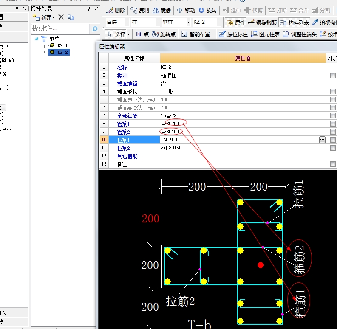Click the ellipsis button in the 拉筋1 row
This screenshot has width=337, height=329.
click(x=322, y=140)
